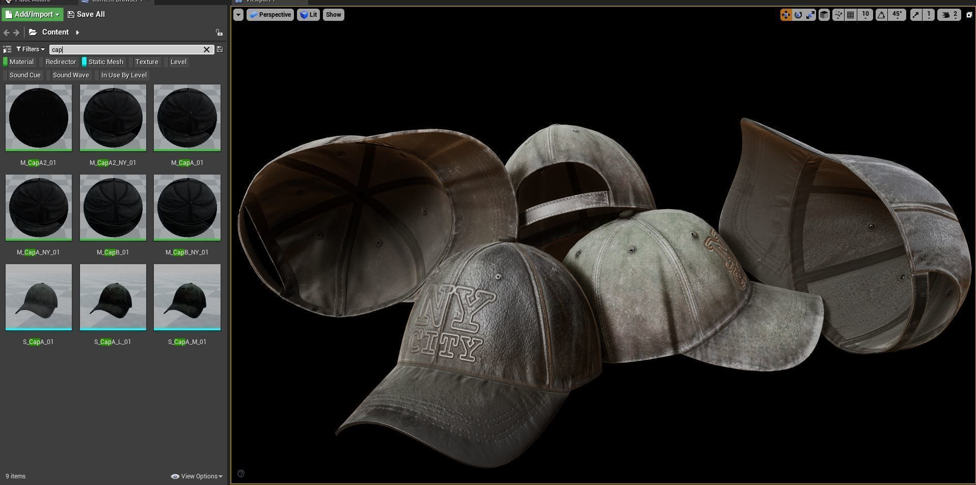Click the S_CapA_L_01 asset name label
Viewport: 976px width, 485px height.
(113, 342)
